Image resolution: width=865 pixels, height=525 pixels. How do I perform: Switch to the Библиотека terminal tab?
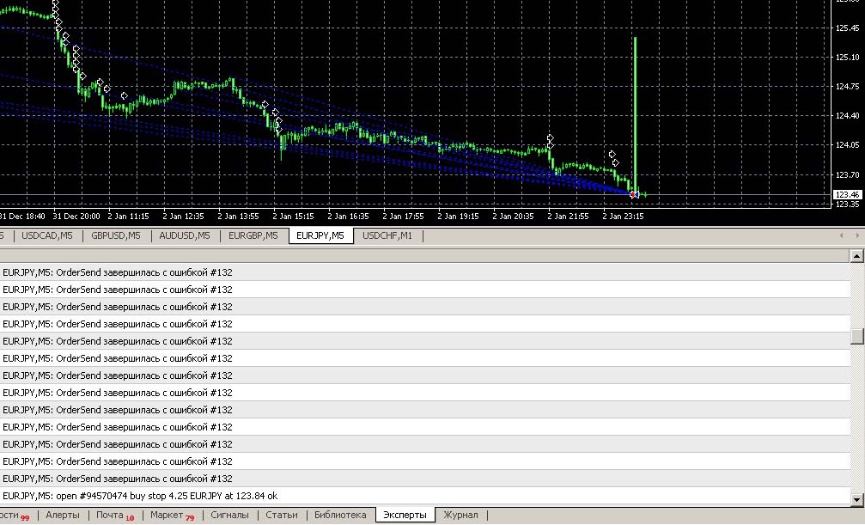tap(340, 515)
